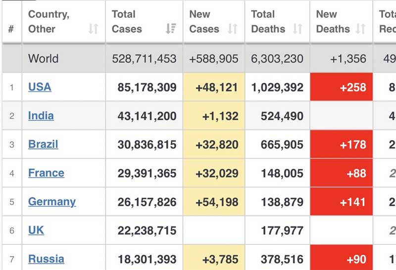Open the USA country link

[40, 87]
